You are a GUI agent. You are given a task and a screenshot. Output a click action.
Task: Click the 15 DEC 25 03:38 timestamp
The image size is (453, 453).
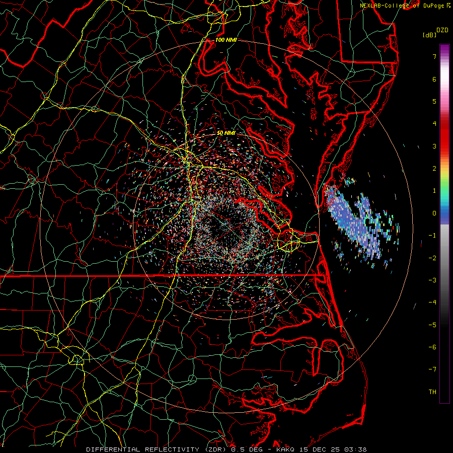[333, 449]
